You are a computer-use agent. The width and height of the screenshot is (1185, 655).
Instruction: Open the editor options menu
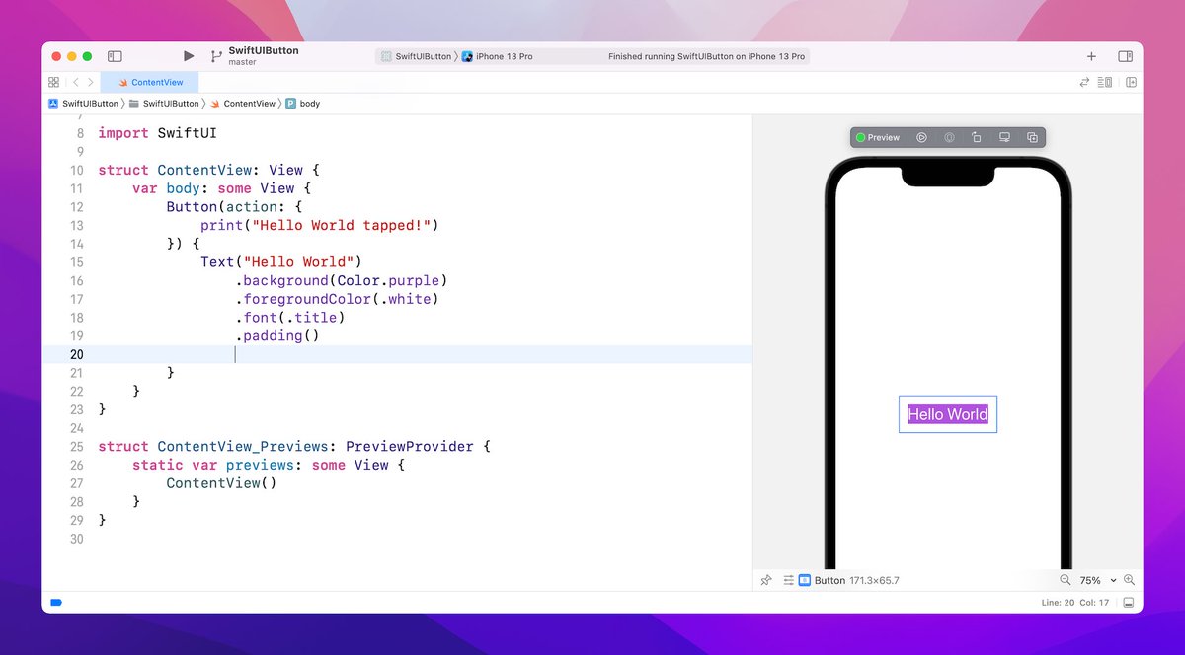(1106, 82)
